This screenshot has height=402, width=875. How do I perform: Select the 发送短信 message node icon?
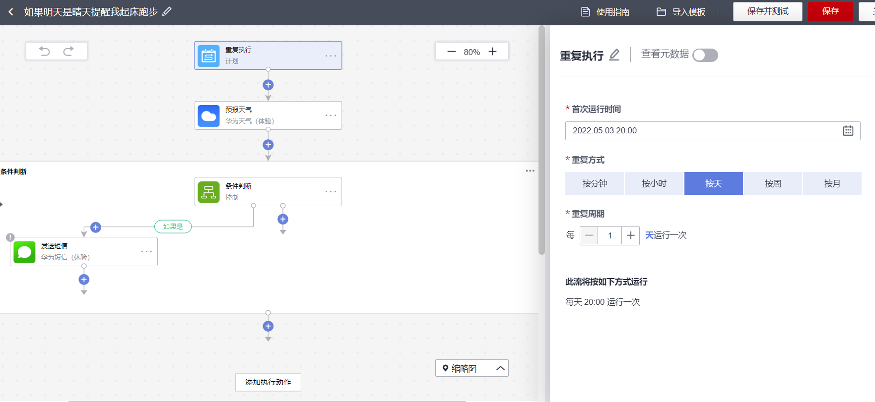tap(24, 252)
